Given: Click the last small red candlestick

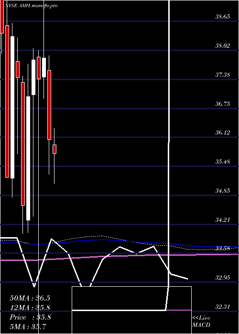Looking at the screenshot, I should coord(54,149).
